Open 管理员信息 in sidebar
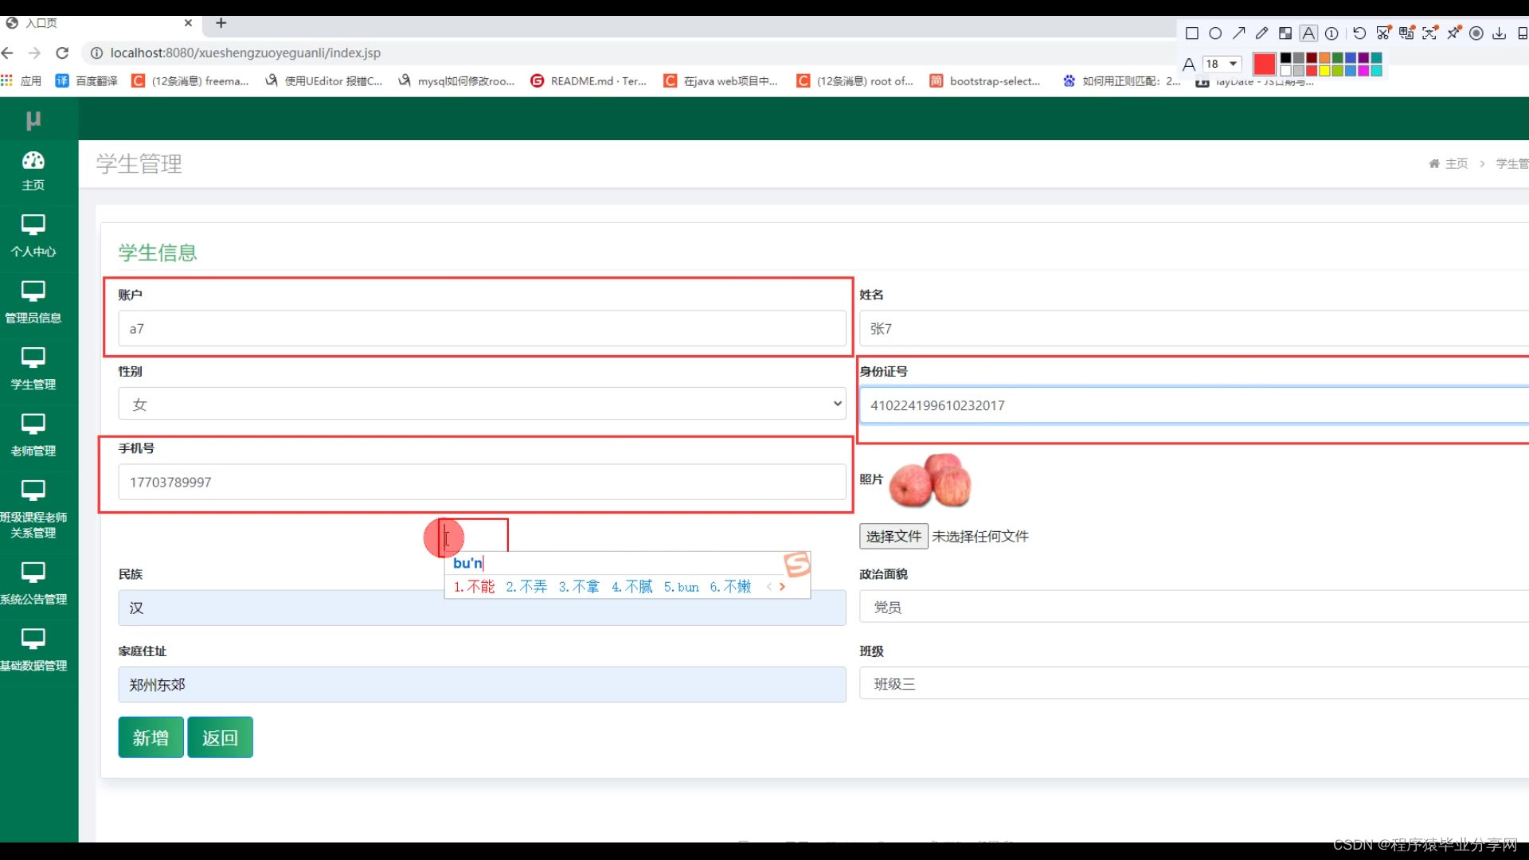Image resolution: width=1529 pixels, height=860 pixels. [33, 303]
